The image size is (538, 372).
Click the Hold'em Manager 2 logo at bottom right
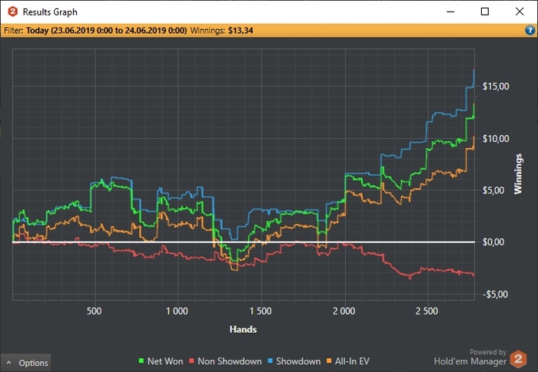pyautogui.click(x=518, y=359)
